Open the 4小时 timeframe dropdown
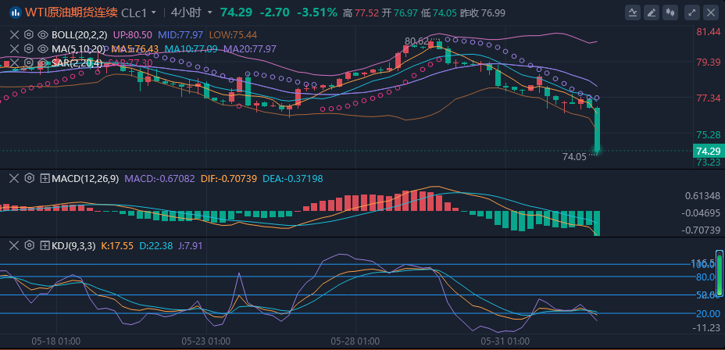 (190, 12)
